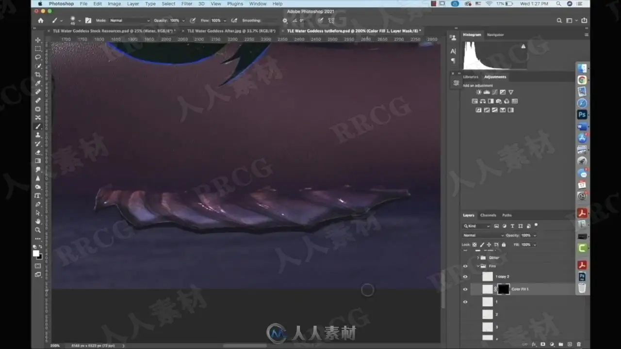The image size is (621, 349).
Task: Delete layer trash icon
Action: point(579,344)
